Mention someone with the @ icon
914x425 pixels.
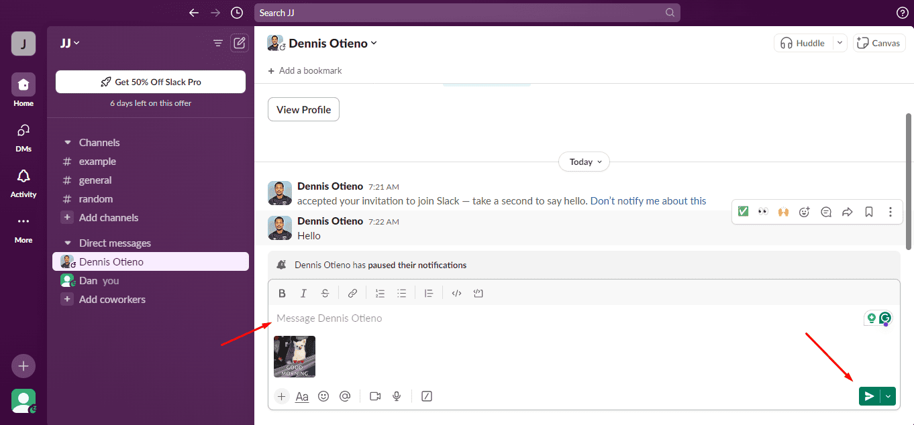(x=345, y=396)
